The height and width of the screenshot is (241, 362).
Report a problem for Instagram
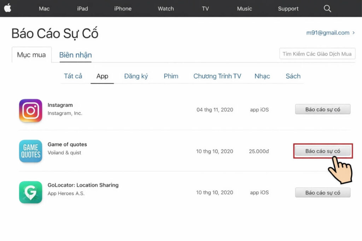click(x=322, y=109)
